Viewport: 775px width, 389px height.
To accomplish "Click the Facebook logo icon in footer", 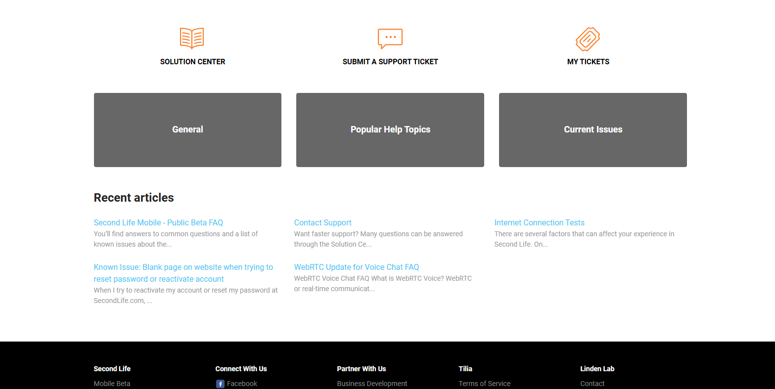I will pos(220,384).
